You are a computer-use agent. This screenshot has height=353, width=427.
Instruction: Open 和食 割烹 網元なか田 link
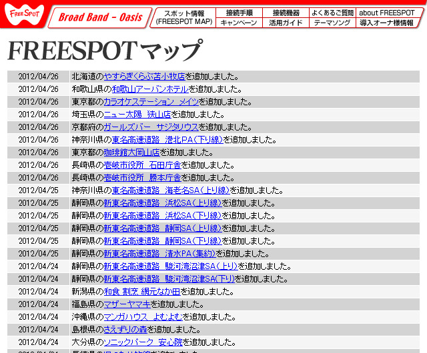tap(142, 292)
